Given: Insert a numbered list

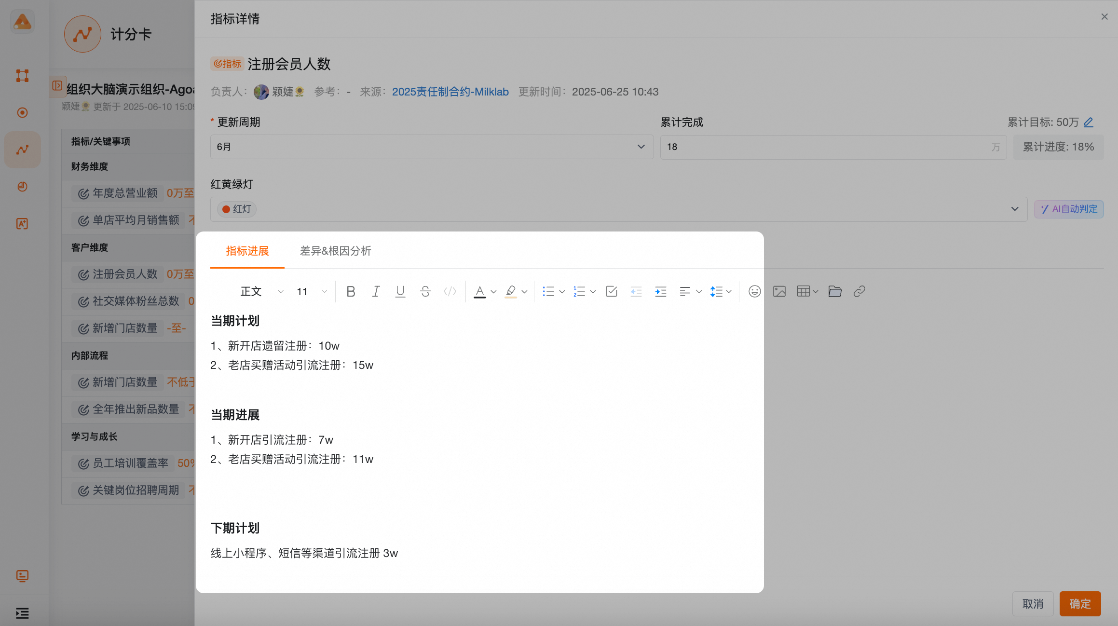Looking at the screenshot, I should [x=579, y=291].
